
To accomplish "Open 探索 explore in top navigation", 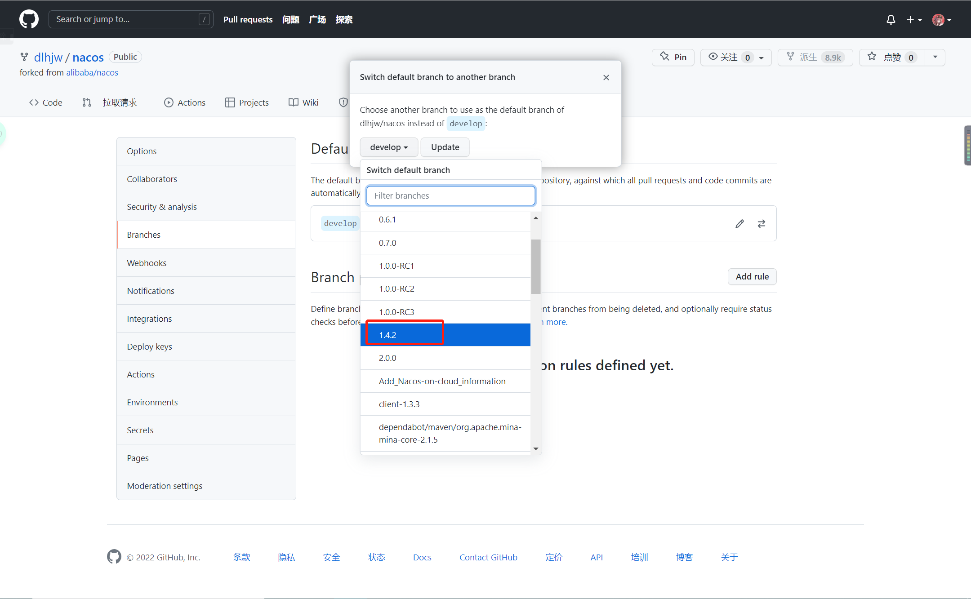I will [x=344, y=19].
